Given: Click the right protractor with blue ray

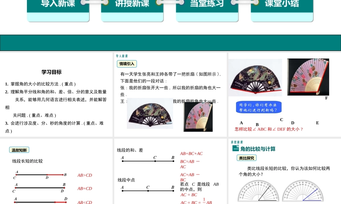Looking at the screenshot, I should [303, 191].
